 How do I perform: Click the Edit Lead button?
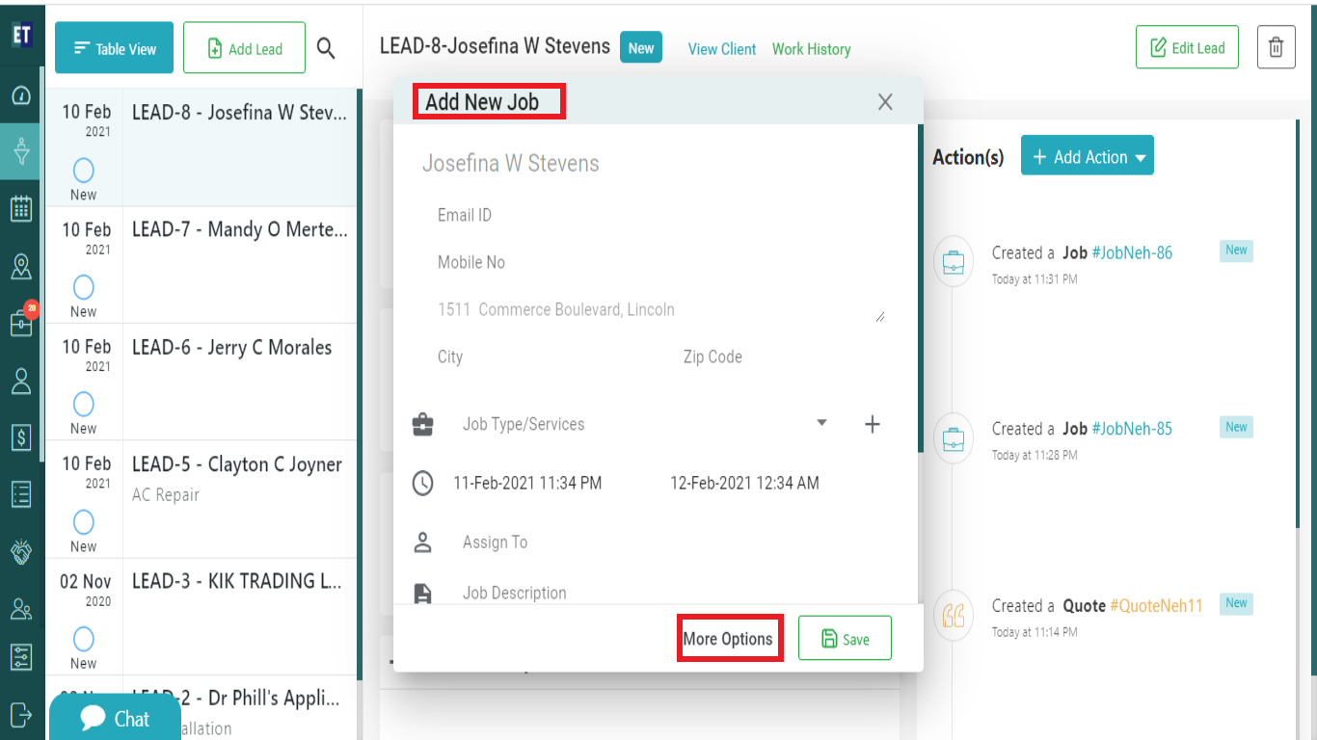(x=1187, y=47)
